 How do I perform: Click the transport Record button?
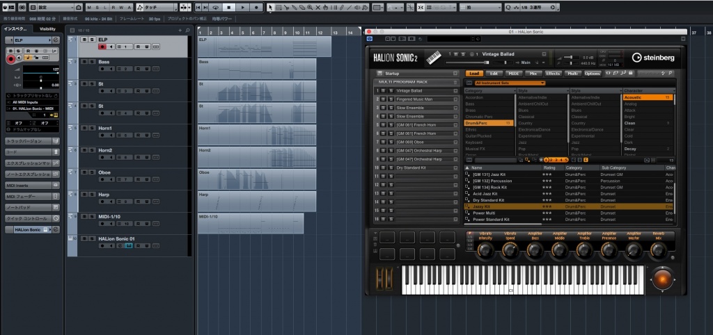pyautogui.click(x=256, y=7)
